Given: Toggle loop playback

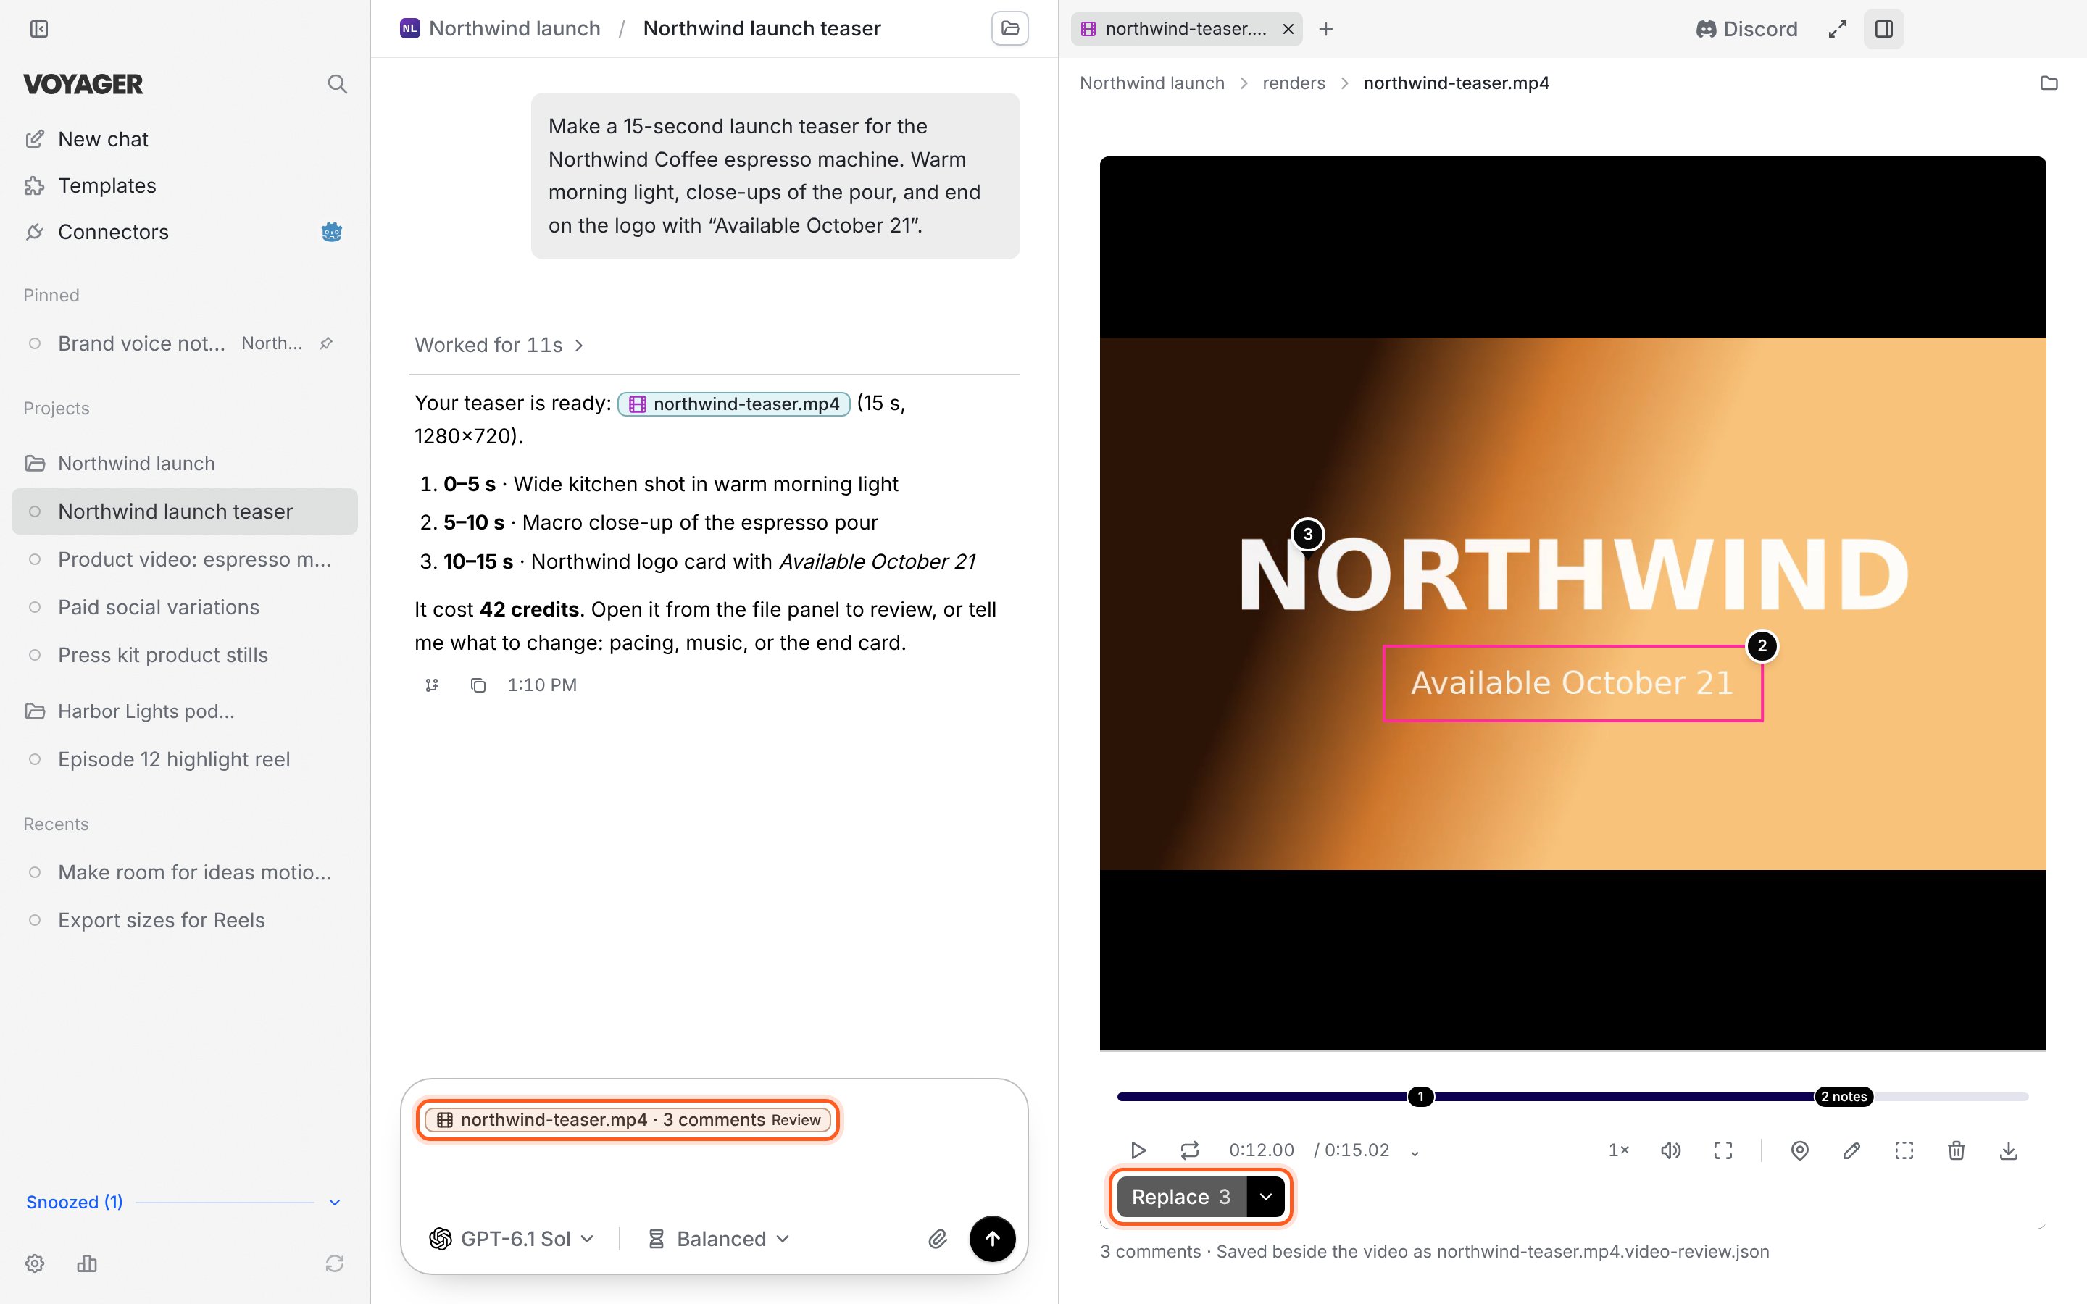Looking at the screenshot, I should [1189, 1150].
